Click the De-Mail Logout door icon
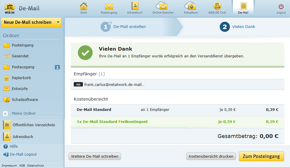Screen dimensions: 290x168 pos(6,154)
